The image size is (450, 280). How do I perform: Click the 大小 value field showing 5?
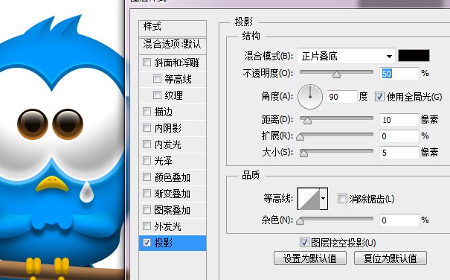[399, 153]
